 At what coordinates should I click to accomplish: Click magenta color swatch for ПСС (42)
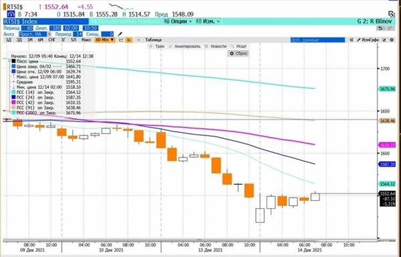pyautogui.click(x=13, y=102)
